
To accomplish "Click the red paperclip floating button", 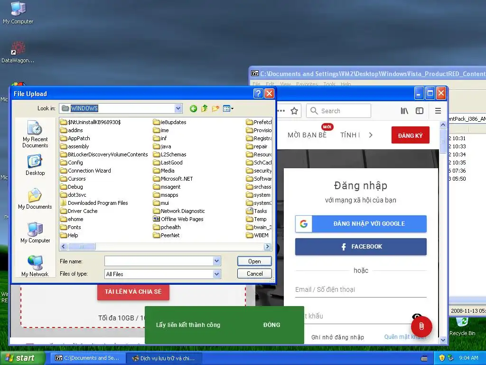I will click(x=421, y=326).
